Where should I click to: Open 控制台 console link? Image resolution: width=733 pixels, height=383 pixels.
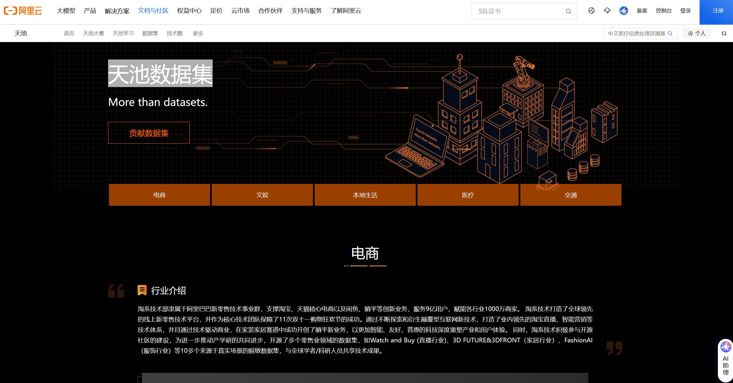pos(664,11)
